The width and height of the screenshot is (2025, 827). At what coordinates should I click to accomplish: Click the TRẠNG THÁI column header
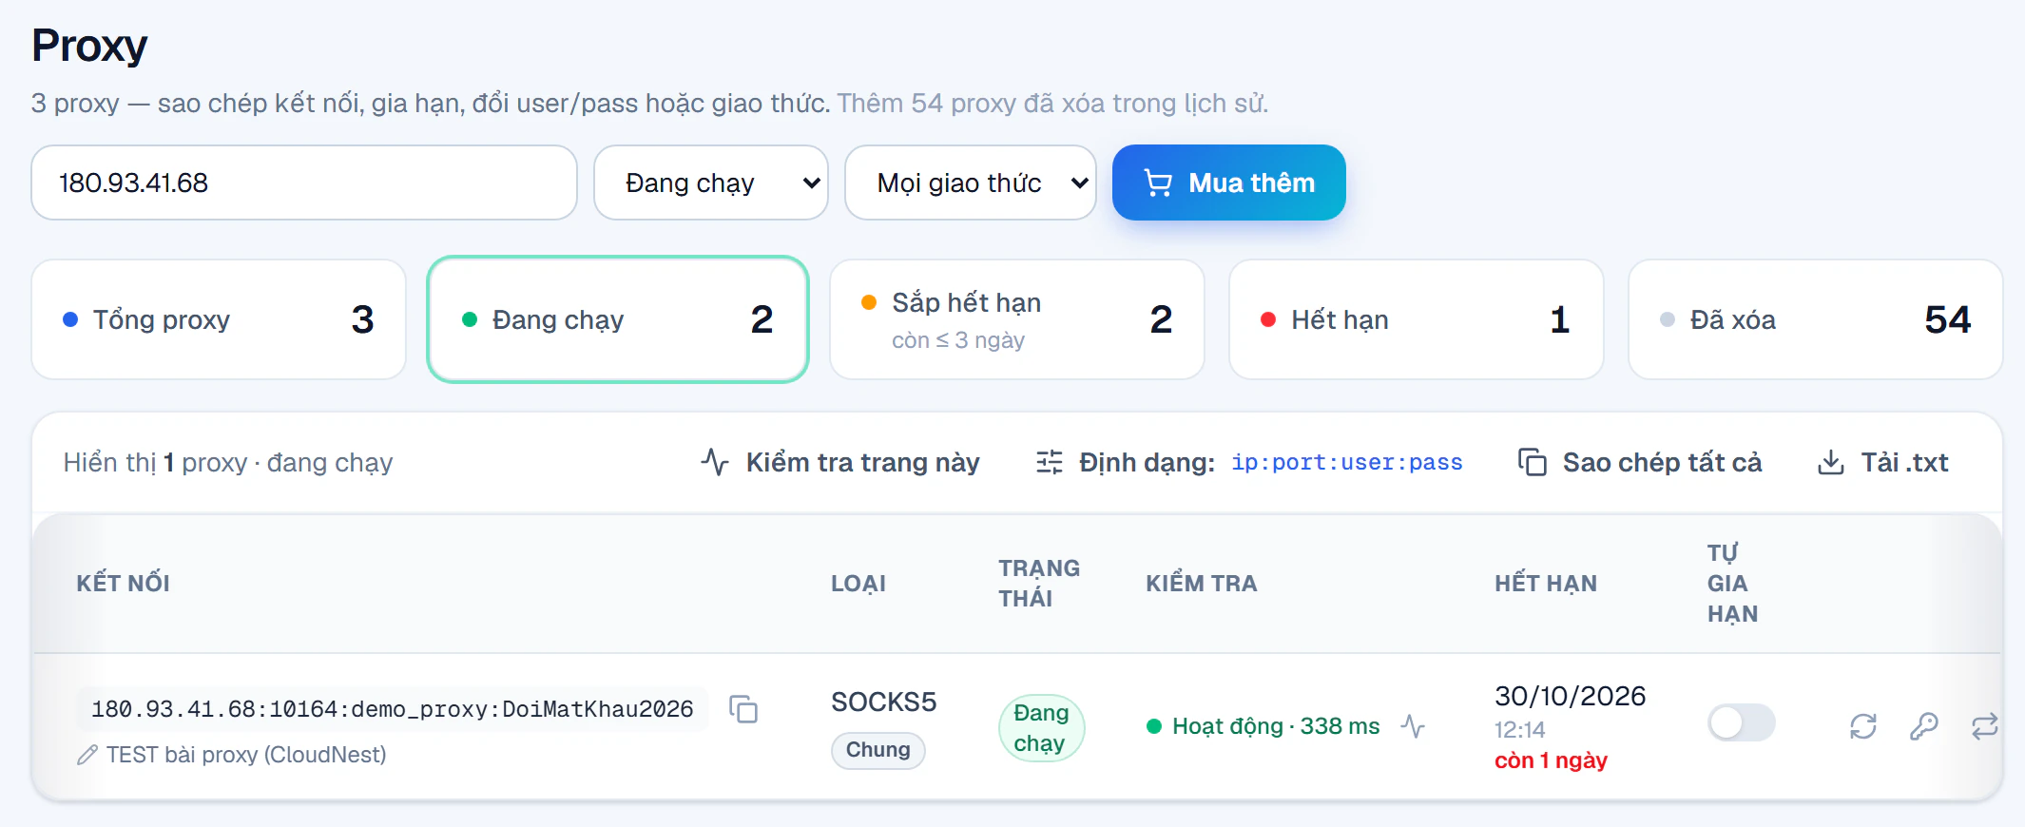point(1039,584)
